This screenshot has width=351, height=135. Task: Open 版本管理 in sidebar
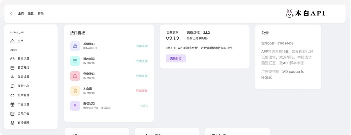24,95
